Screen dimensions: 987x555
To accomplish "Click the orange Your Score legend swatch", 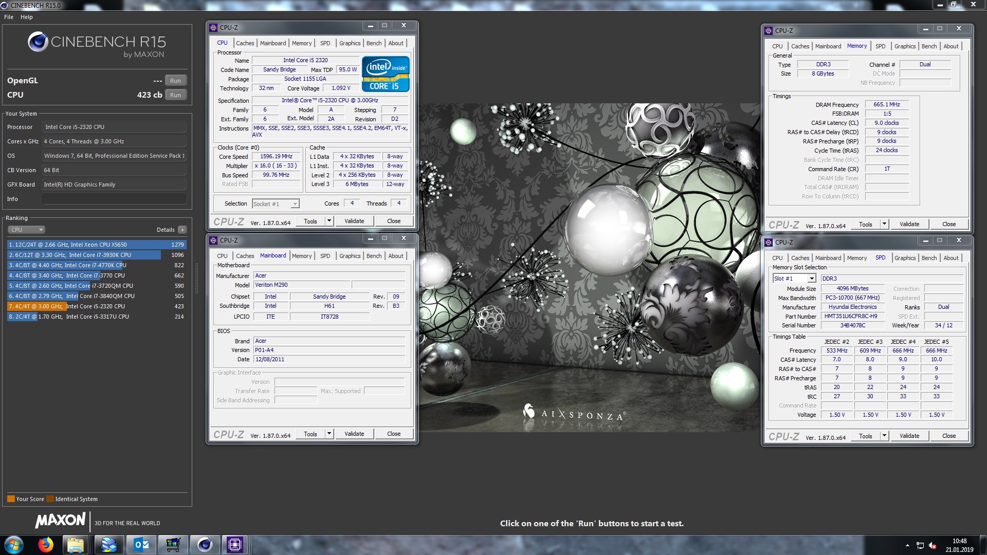I will (11, 499).
